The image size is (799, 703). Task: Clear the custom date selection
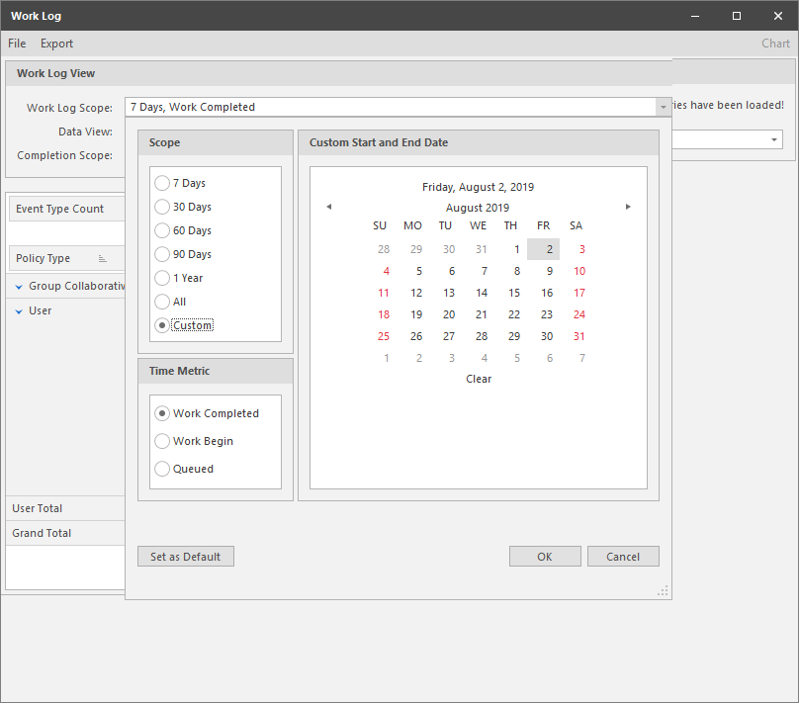pos(479,379)
